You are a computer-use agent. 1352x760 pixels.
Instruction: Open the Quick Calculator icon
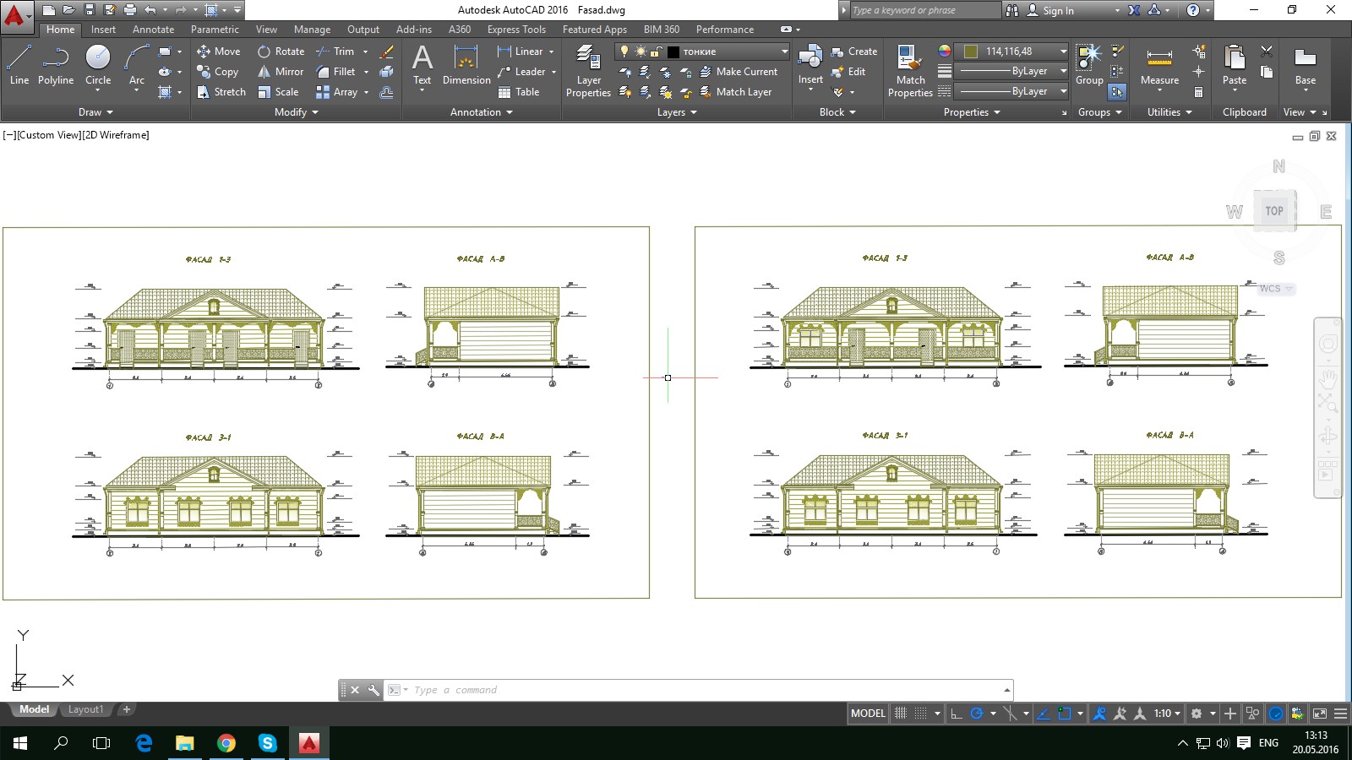(1198, 92)
